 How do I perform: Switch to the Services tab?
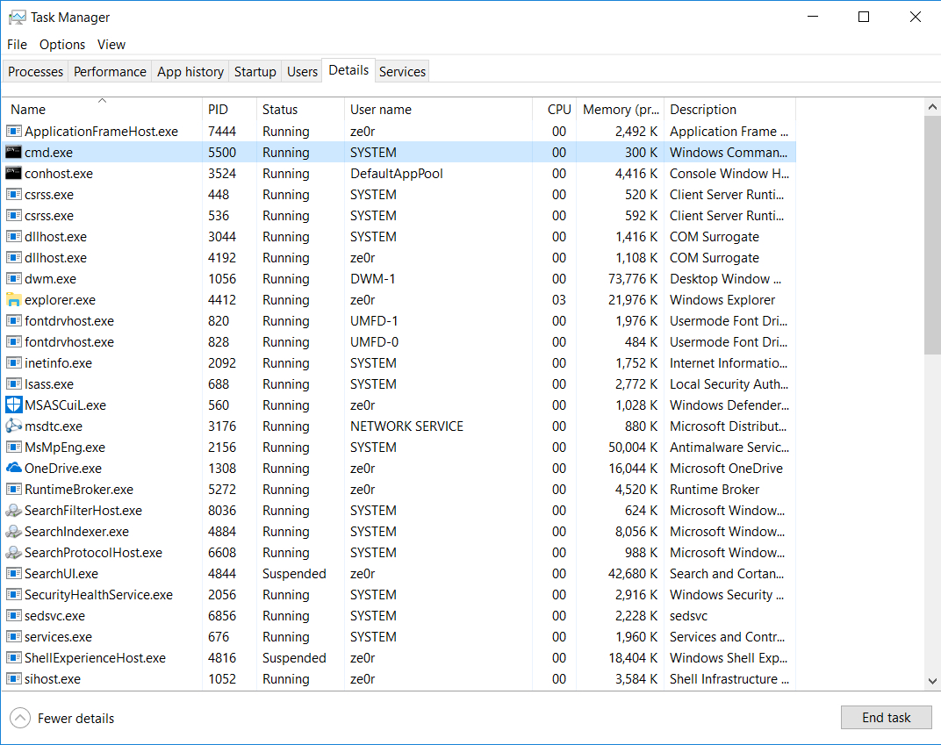click(x=402, y=71)
